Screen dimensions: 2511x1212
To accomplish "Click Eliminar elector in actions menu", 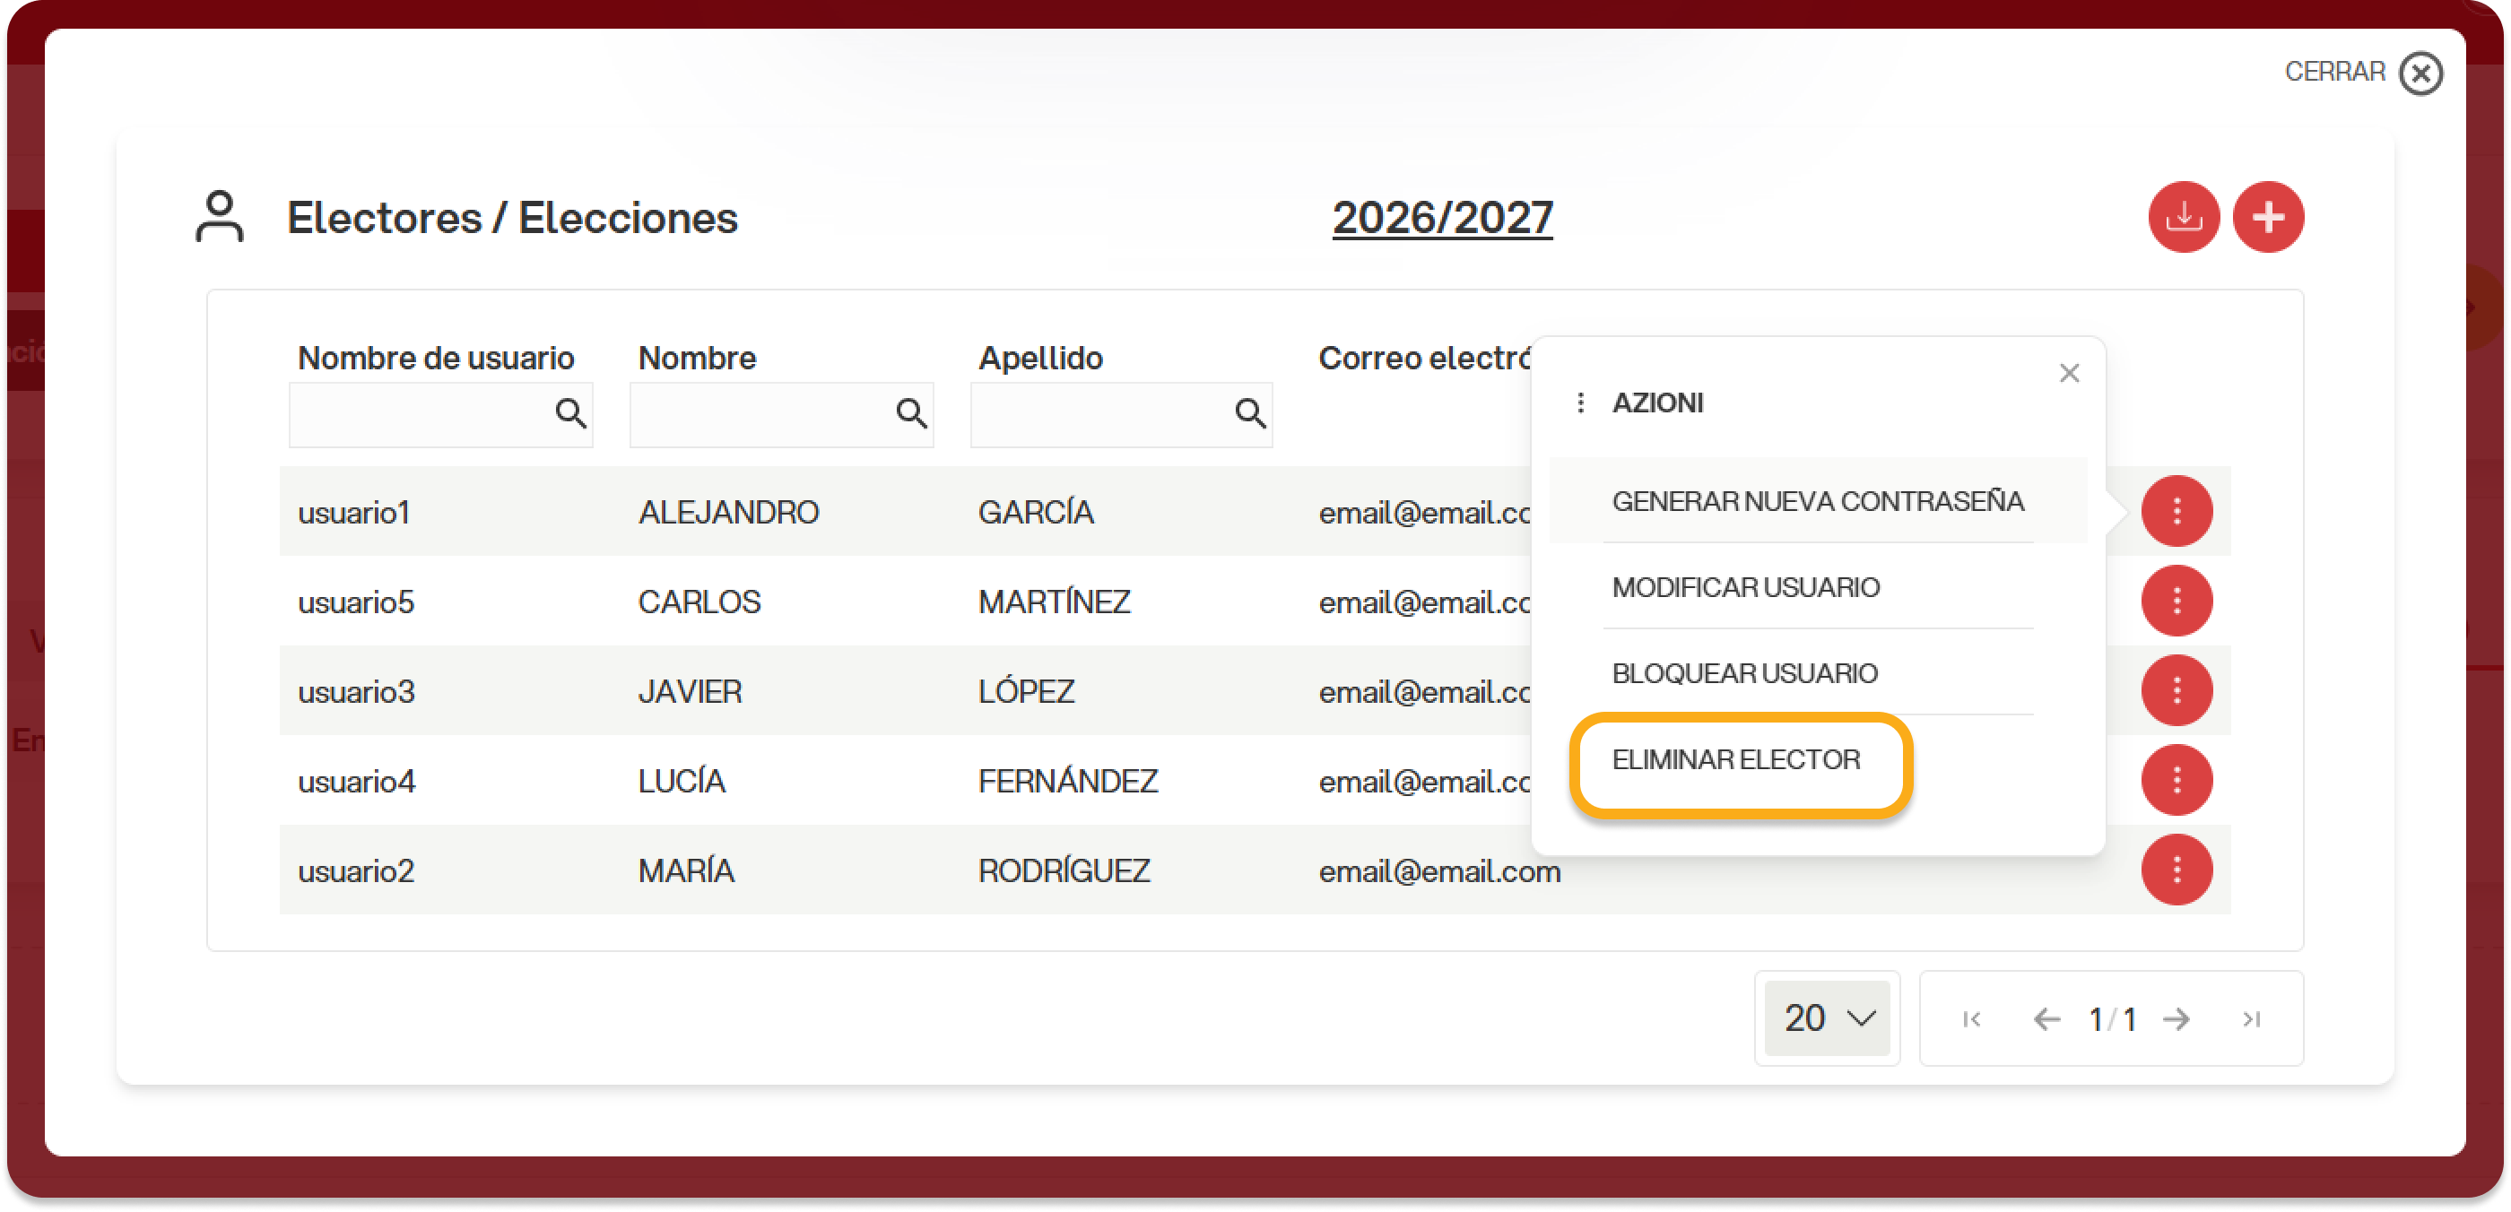I will [x=1735, y=759].
